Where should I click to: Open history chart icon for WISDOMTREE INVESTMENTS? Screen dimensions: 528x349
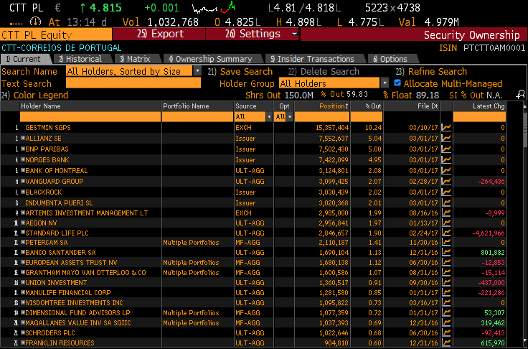pyautogui.click(x=446, y=303)
